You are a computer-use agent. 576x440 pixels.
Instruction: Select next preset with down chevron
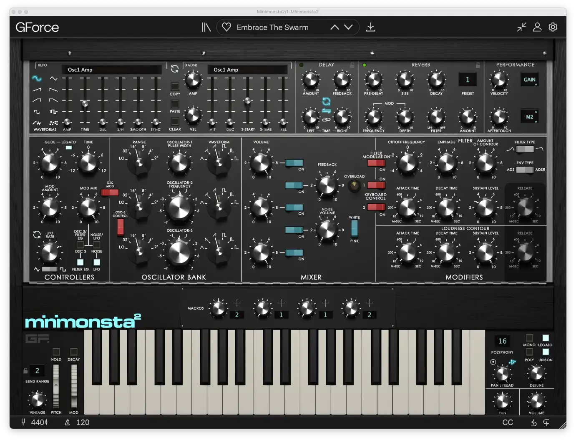tap(348, 27)
